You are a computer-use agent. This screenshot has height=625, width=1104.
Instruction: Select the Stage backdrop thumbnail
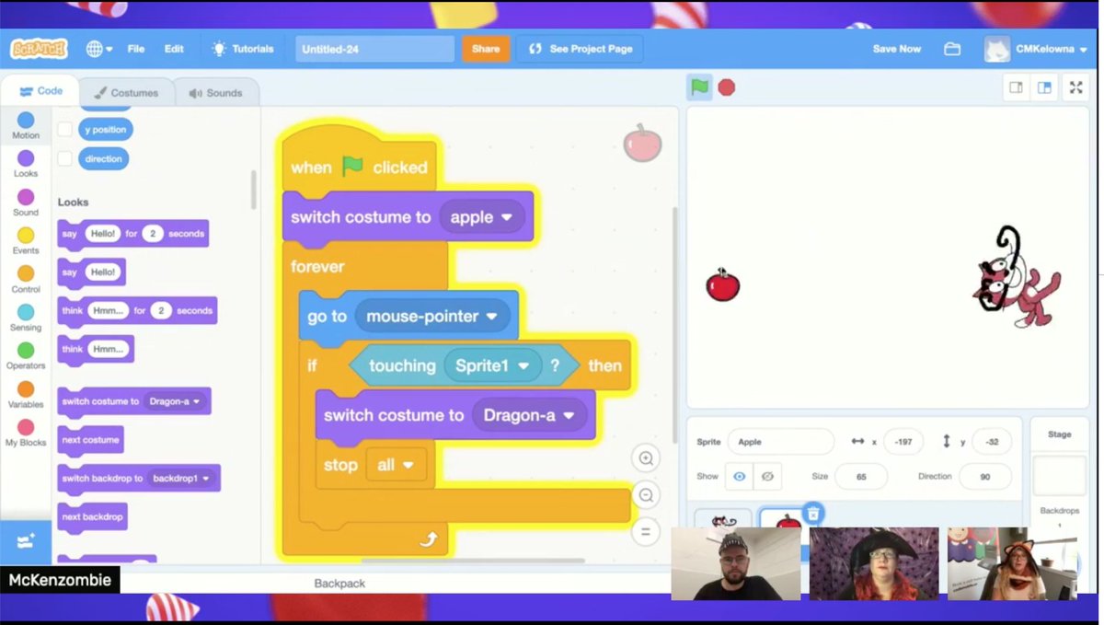pos(1059,475)
